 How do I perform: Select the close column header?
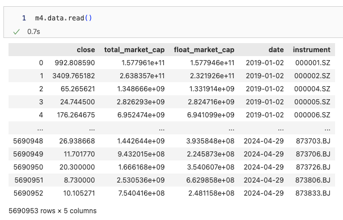pyautogui.click(x=86, y=50)
